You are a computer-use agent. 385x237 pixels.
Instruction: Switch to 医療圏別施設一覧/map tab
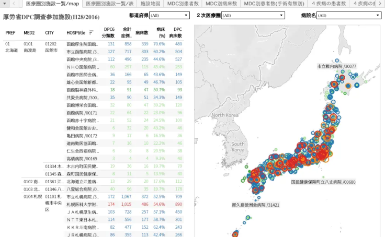(x=52, y=4)
